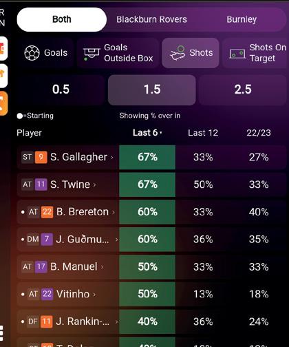
Task: Tap J. Guðmu's number 7 shirt badge
Action: pyautogui.click(x=47, y=240)
